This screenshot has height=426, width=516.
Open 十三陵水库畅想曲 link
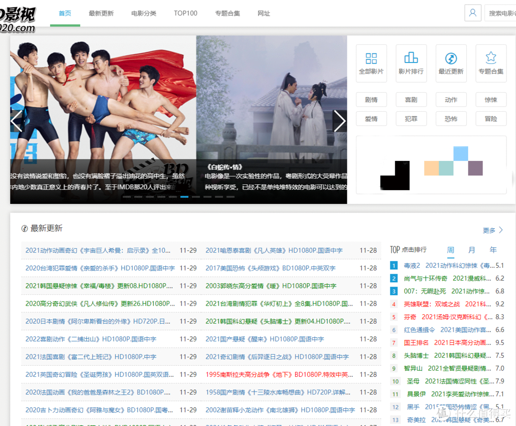[278, 393]
